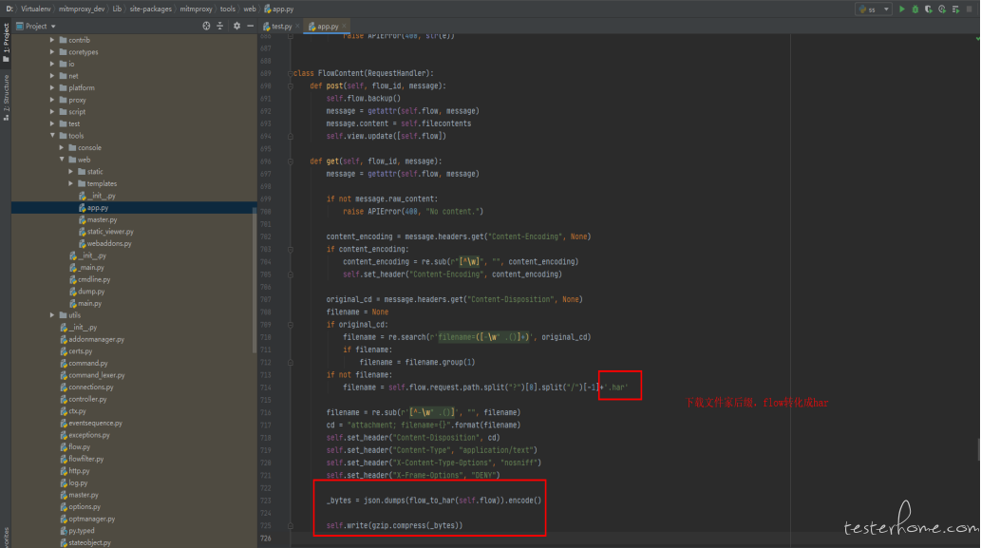Launch the profiler run icon

tap(942, 9)
